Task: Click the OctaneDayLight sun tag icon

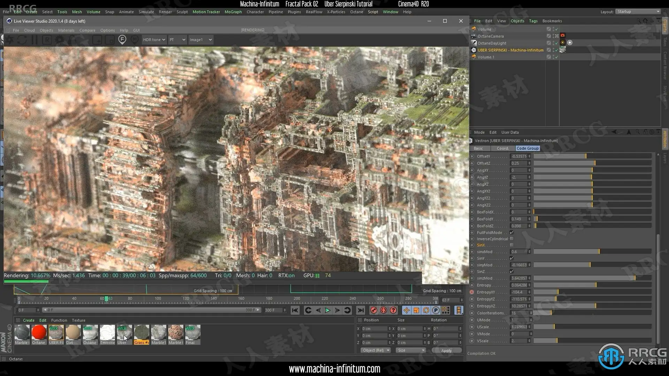Action: pyautogui.click(x=563, y=43)
